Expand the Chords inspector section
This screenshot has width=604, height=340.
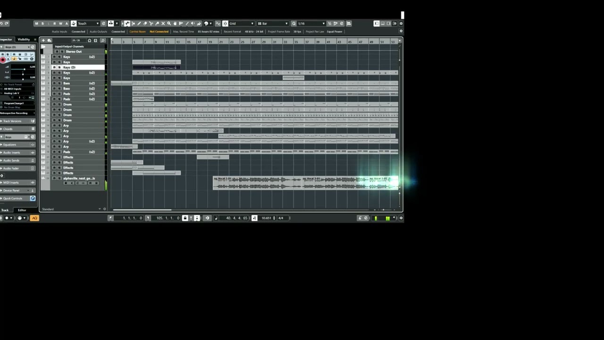coord(17,129)
